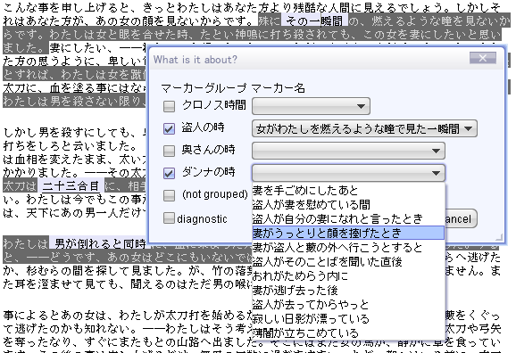The image size is (516, 353).
Task: Click the highlighted 二十三合目 marker text
Action: coord(71,186)
